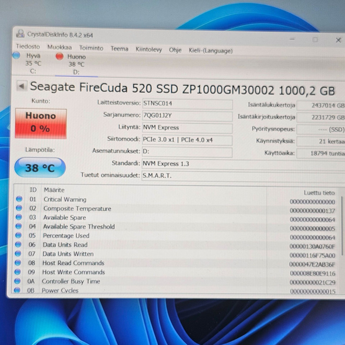Click the red Huono 0 % health button
The height and width of the screenshot is (345, 345).
point(41,124)
